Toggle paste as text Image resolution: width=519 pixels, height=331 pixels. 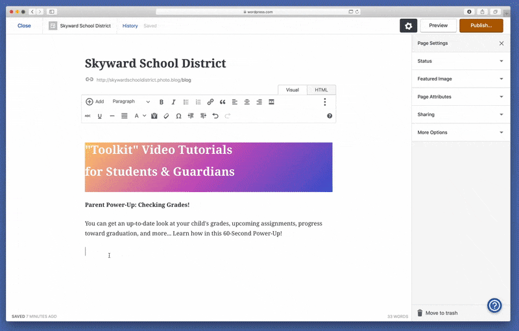coord(154,116)
